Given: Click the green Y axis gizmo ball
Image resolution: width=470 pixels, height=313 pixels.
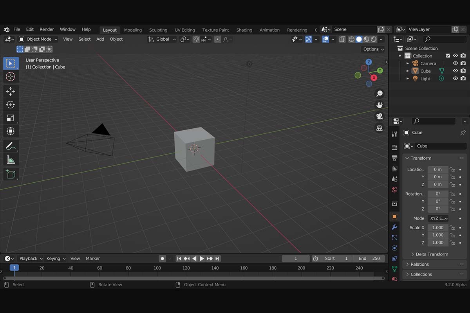Looking at the screenshot, I should [380, 70].
